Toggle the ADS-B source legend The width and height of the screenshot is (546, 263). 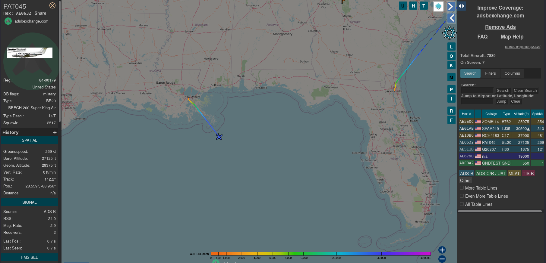(467, 174)
